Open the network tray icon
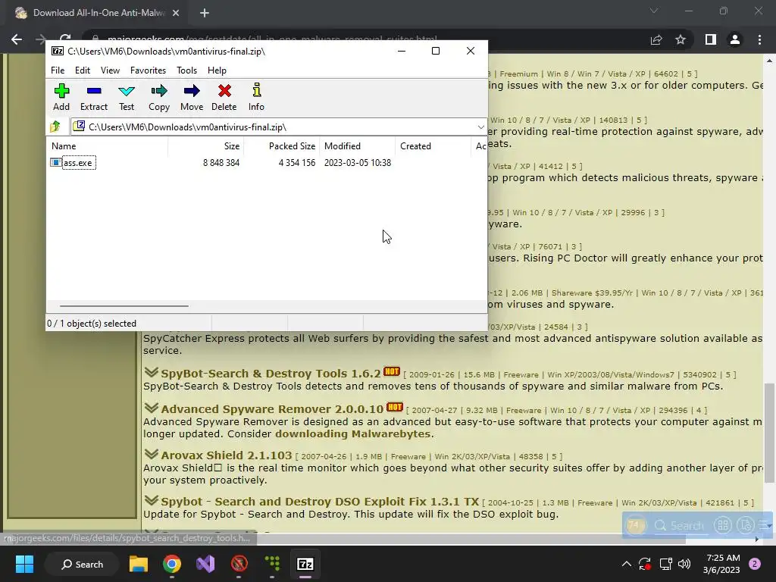 [666, 564]
